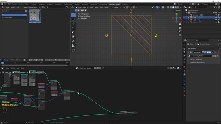Click Unassigned catalog in asset browser
The width and height of the screenshot is (221, 124).
pos(8,18)
